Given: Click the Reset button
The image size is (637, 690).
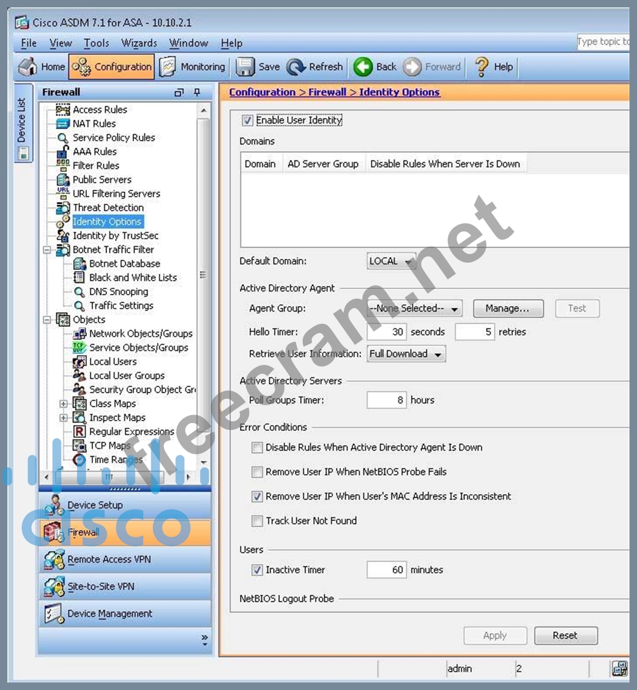Looking at the screenshot, I should tap(565, 636).
